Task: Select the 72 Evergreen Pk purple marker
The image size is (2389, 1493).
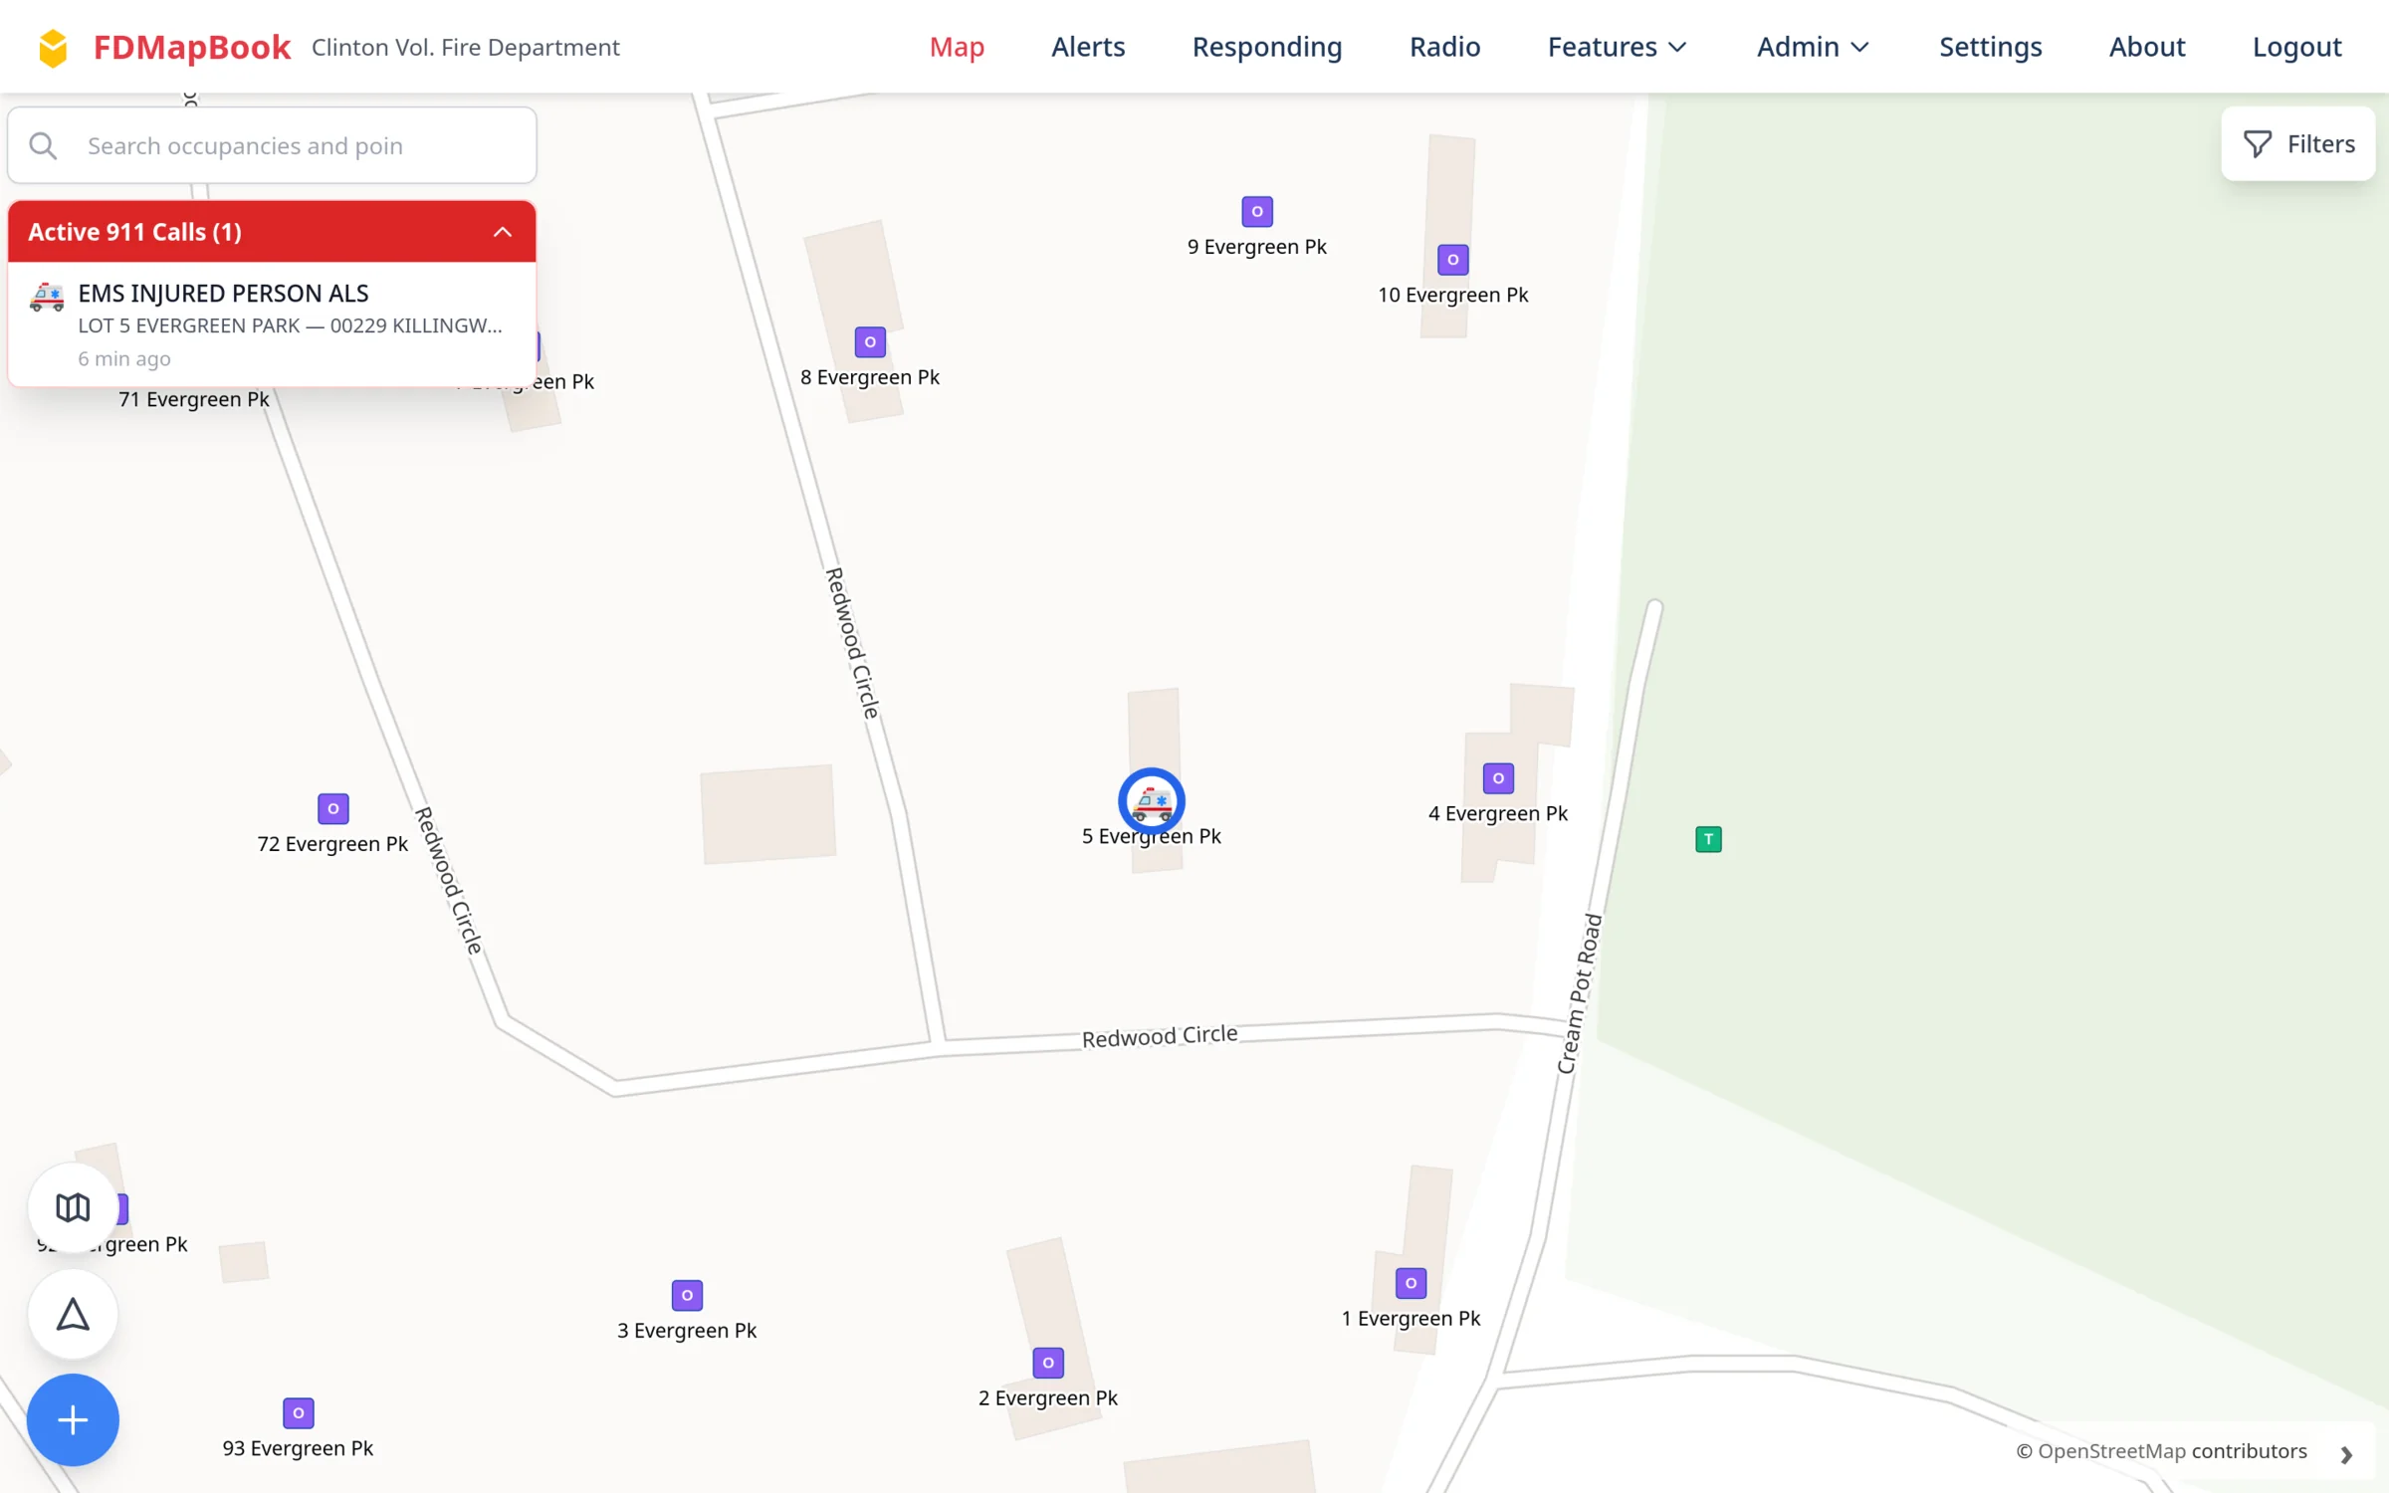Action: click(x=333, y=808)
